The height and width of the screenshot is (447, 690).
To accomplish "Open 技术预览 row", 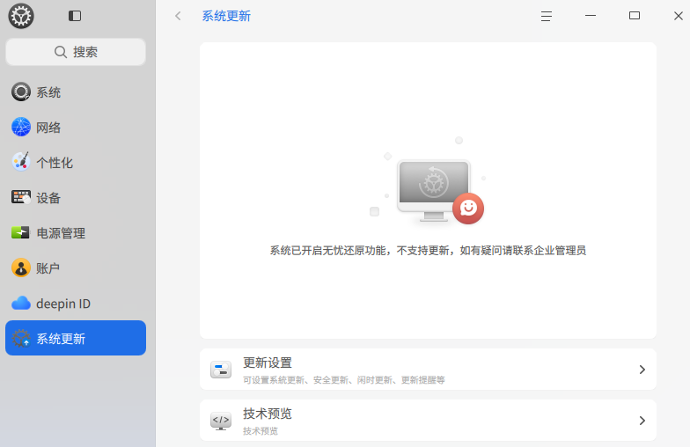I will click(x=428, y=421).
